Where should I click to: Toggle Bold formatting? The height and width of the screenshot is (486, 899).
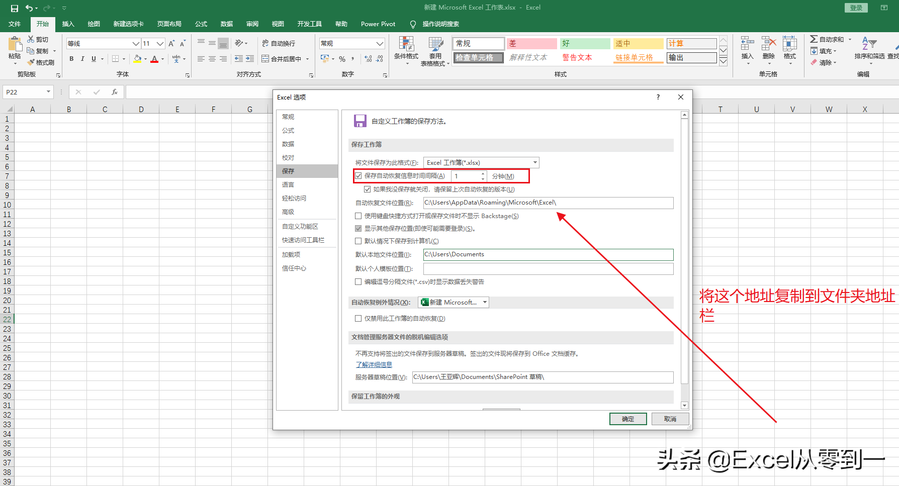coord(71,59)
